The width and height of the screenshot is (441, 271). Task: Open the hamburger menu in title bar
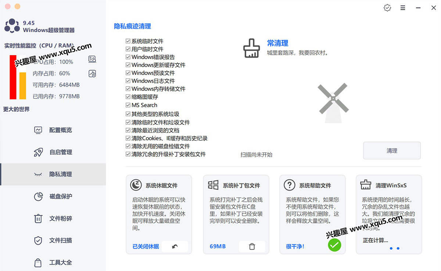(403, 8)
